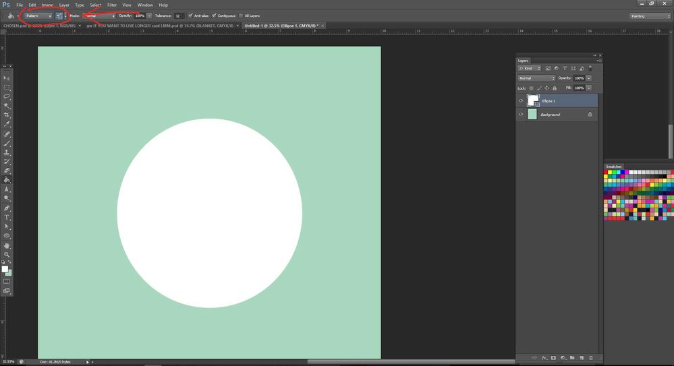Open the layer blend mode Normal dropdown
The width and height of the screenshot is (674, 366).
click(536, 78)
